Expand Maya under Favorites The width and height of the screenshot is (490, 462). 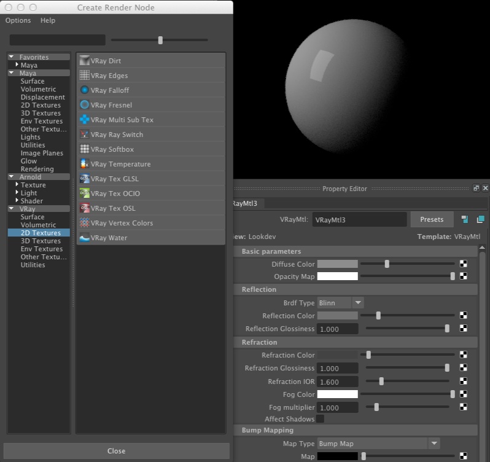tap(17, 65)
